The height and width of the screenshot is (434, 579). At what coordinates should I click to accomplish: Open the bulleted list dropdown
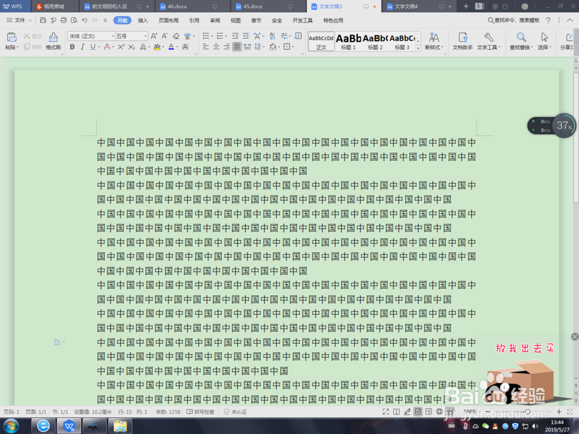click(x=211, y=36)
